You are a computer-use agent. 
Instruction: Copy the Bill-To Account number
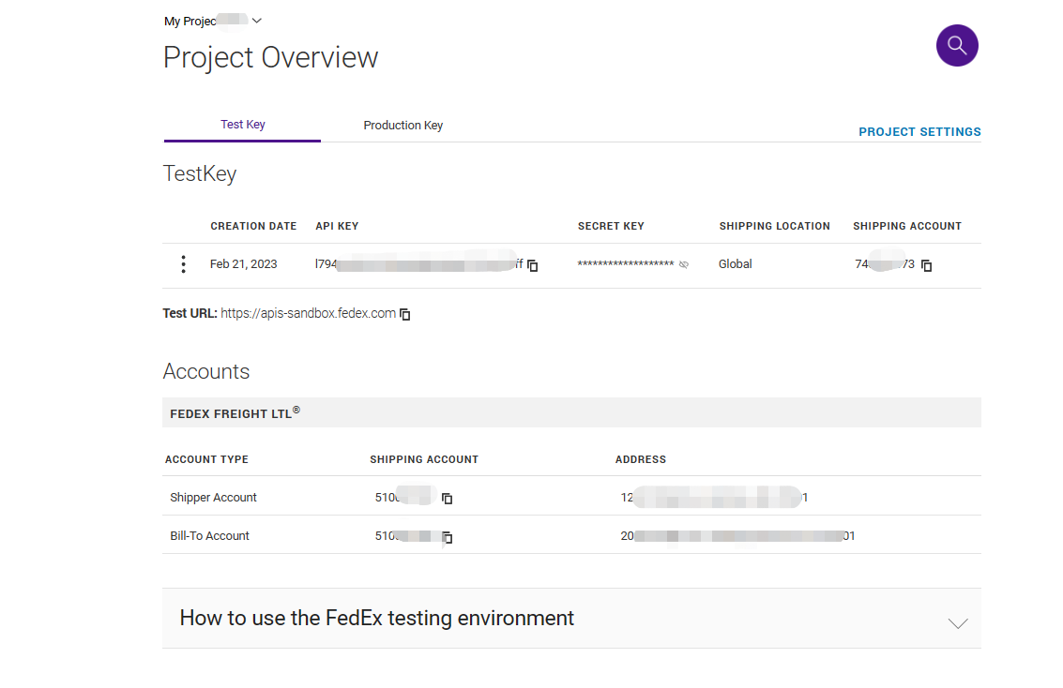point(448,538)
